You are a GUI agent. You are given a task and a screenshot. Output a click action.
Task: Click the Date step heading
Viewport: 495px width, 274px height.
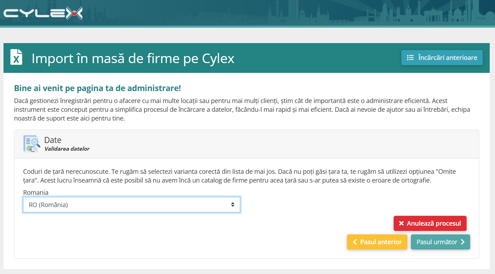[x=53, y=140]
